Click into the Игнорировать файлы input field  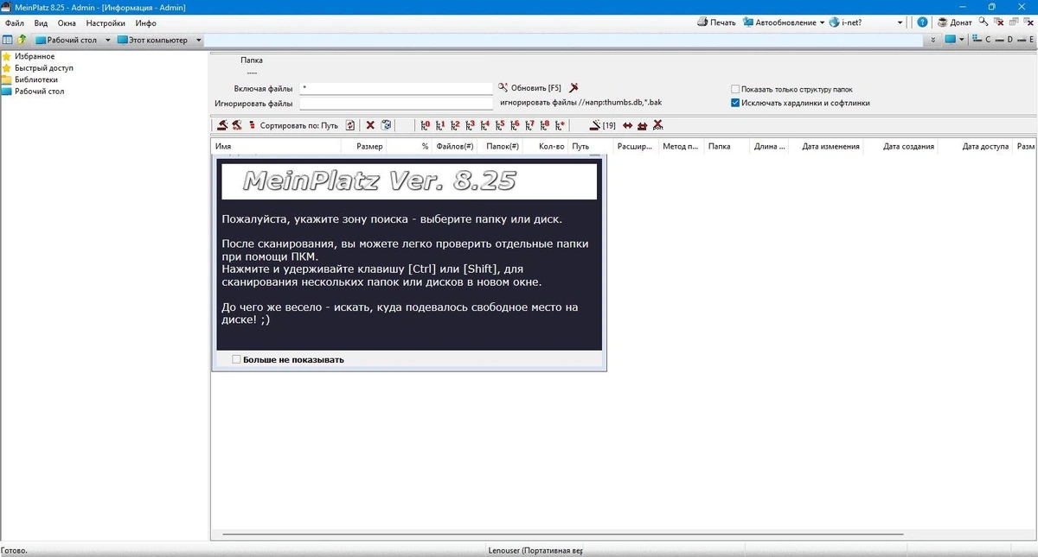[x=395, y=104]
